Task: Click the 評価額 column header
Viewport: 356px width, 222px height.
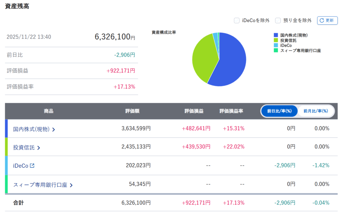Action: (x=132, y=111)
